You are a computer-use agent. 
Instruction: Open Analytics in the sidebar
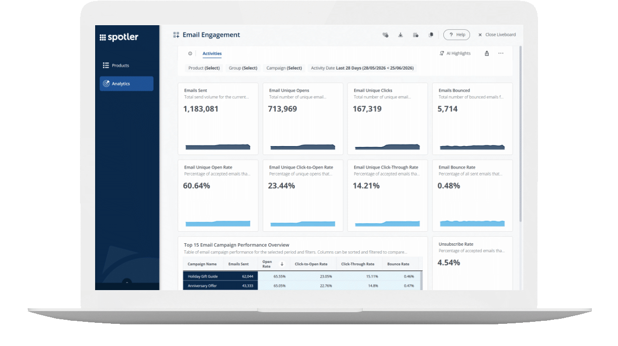pos(126,84)
